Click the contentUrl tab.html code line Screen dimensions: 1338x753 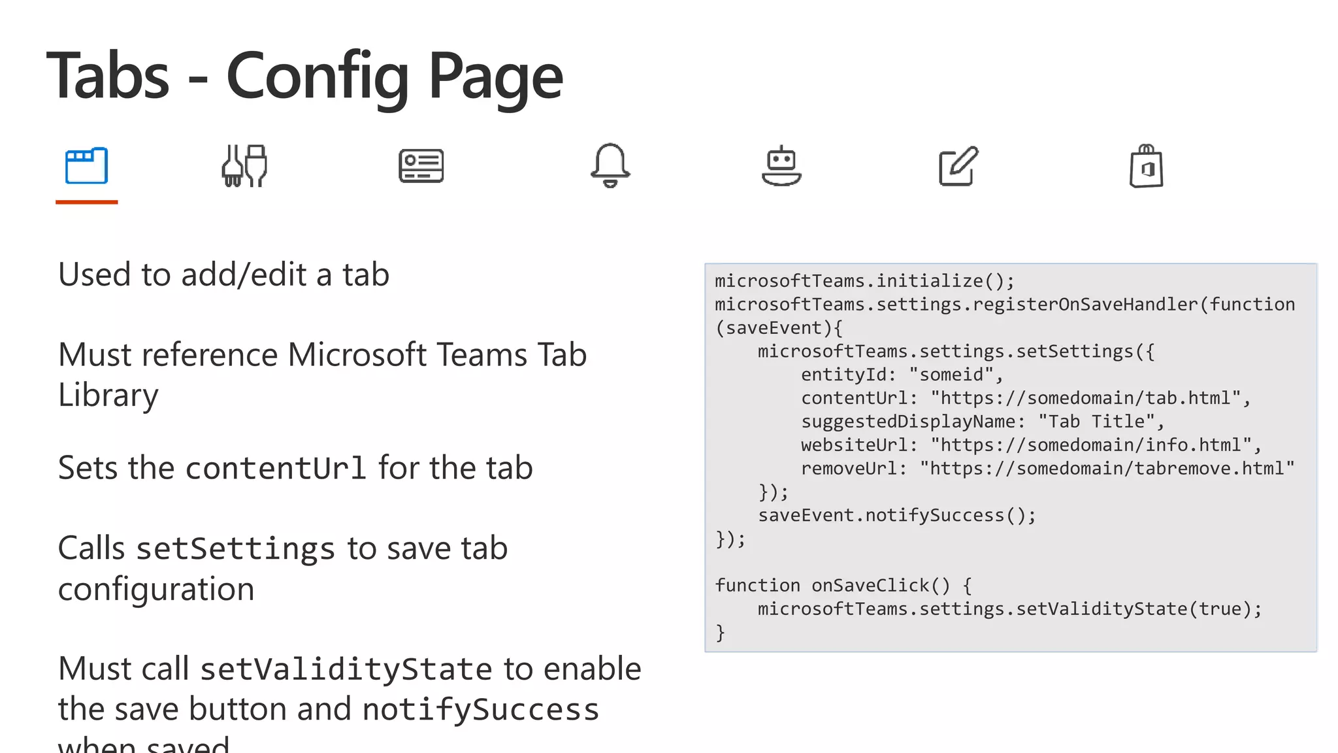(x=1026, y=398)
